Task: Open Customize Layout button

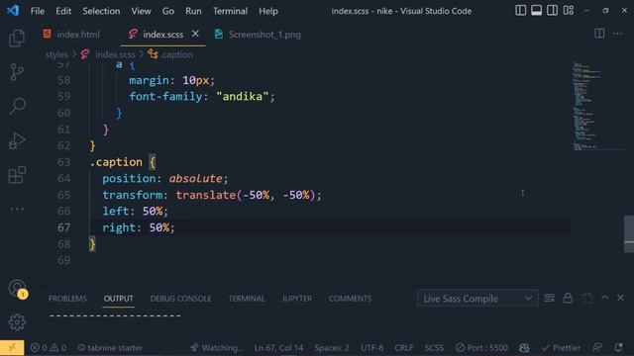Action: 568,11
